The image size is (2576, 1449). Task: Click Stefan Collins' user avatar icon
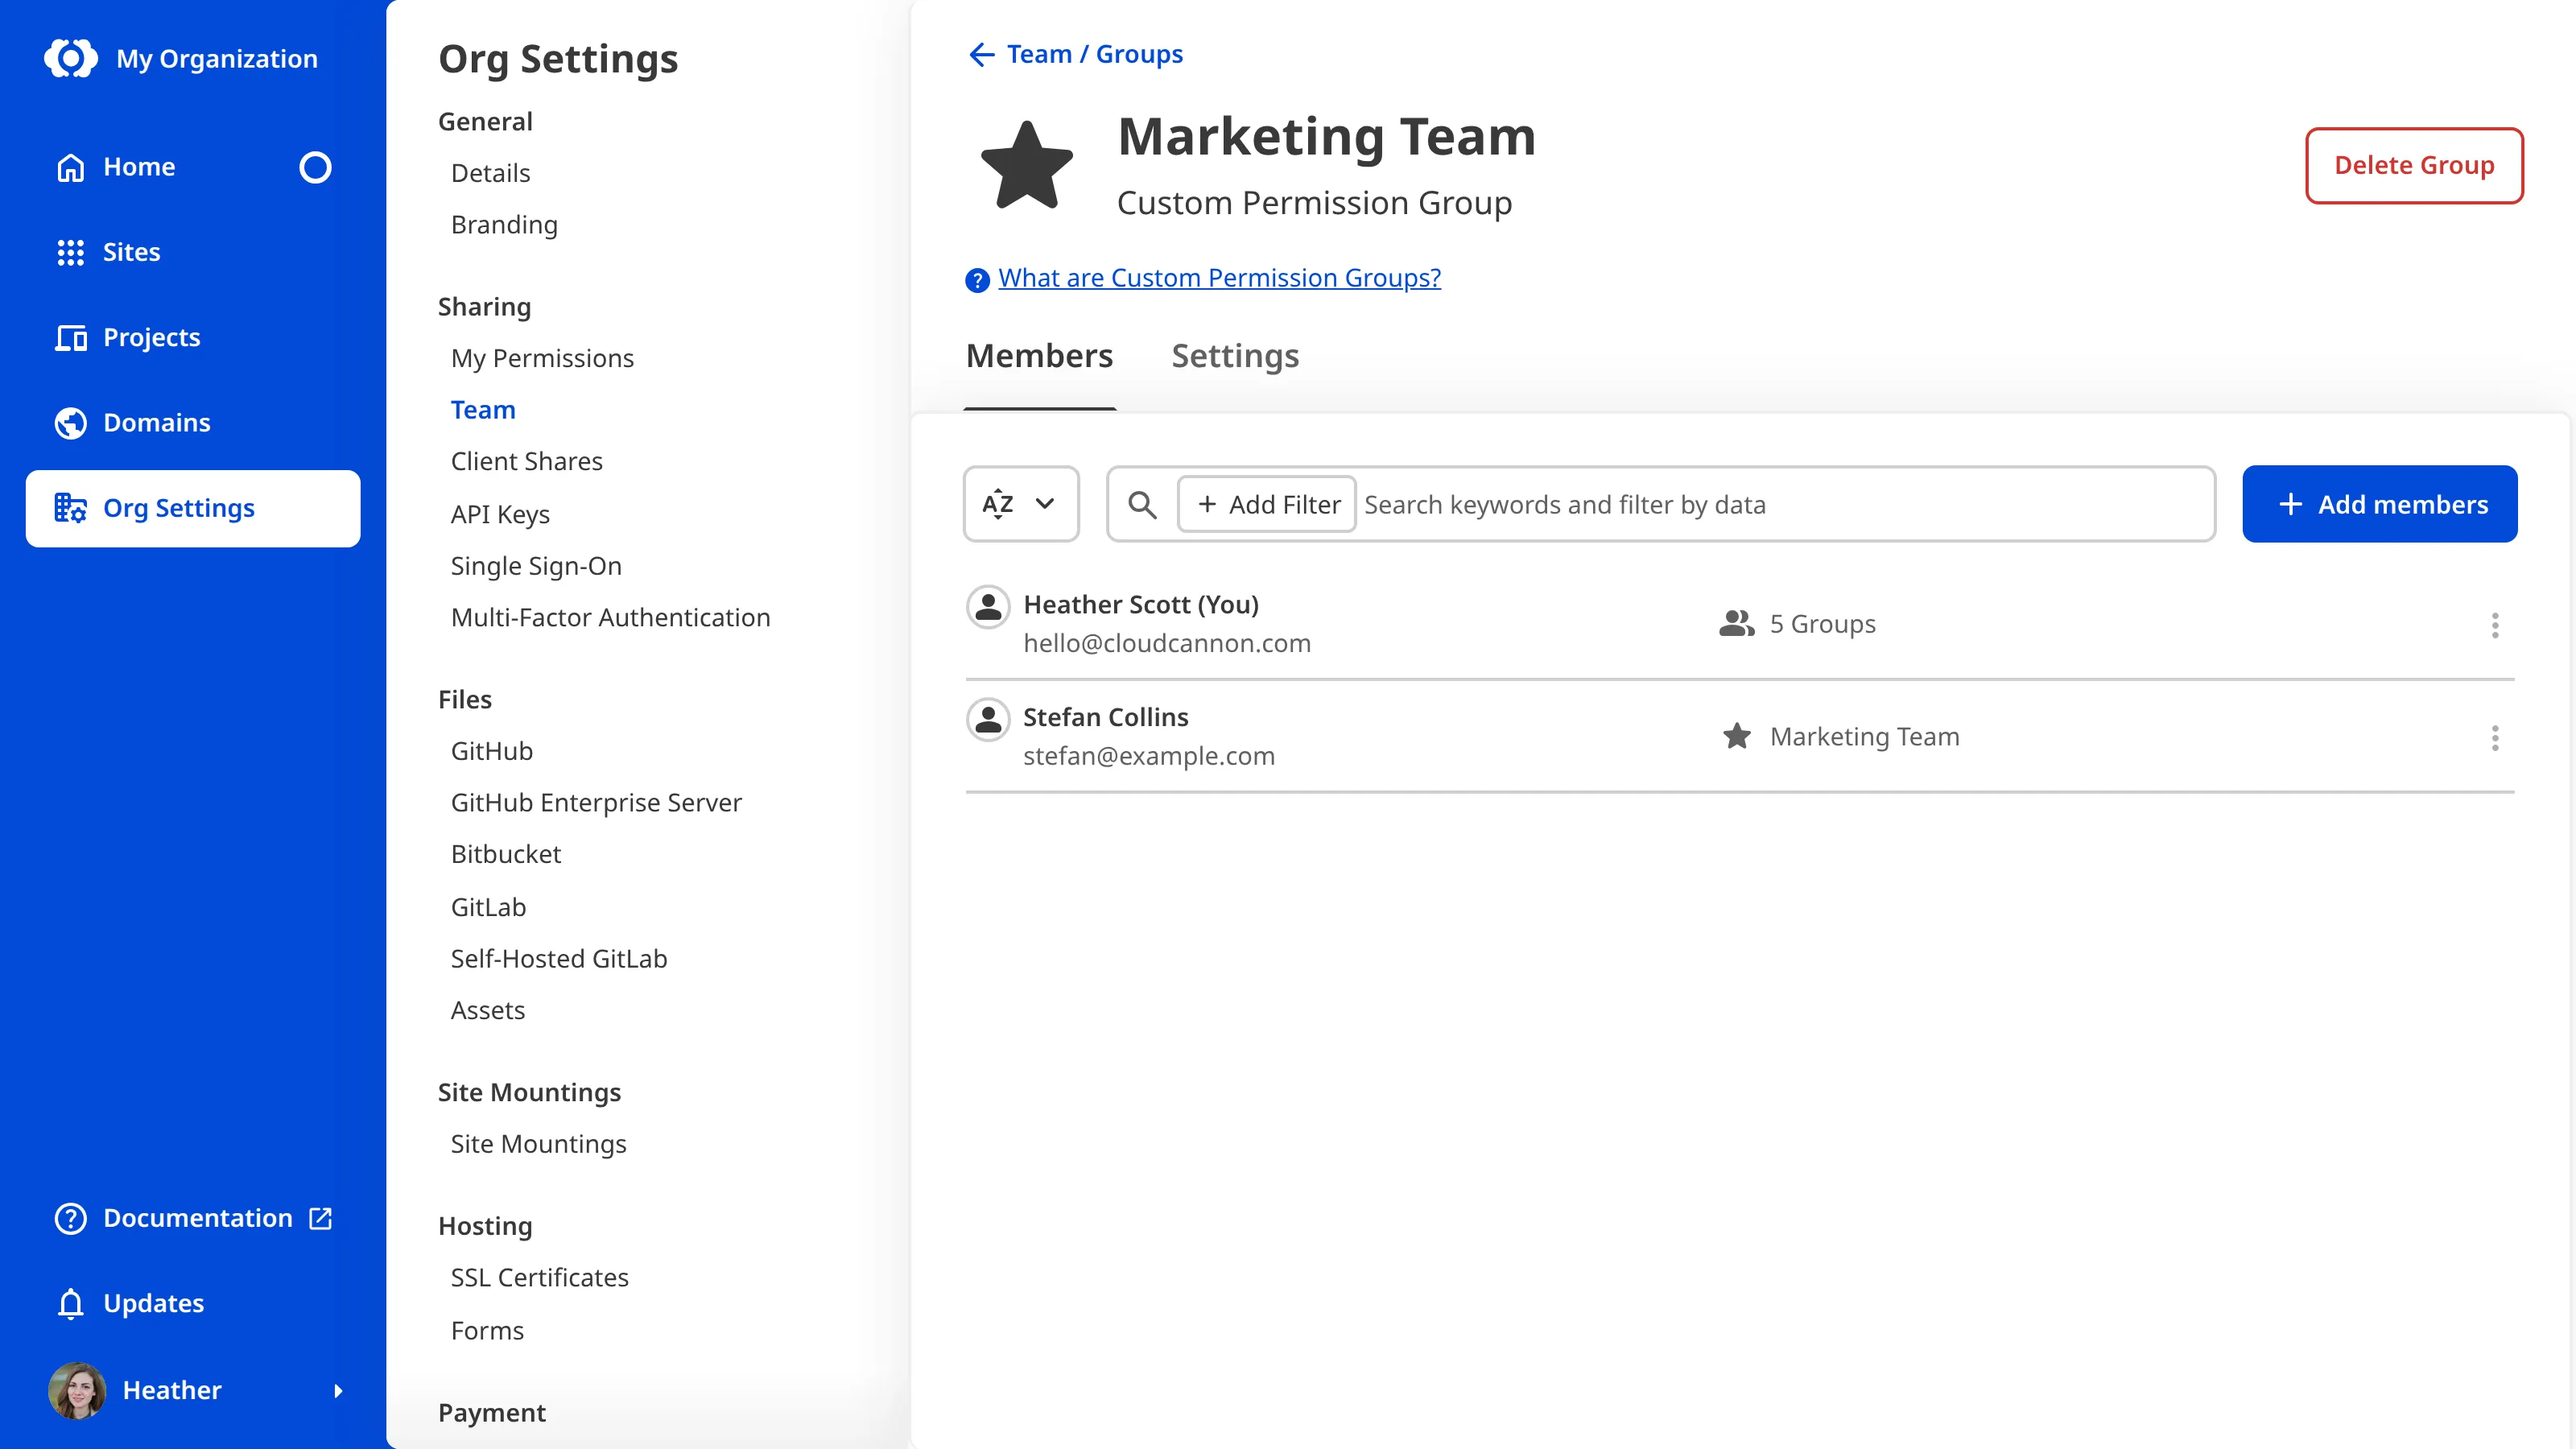click(x=988, y=719)
